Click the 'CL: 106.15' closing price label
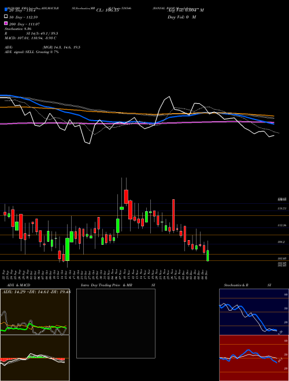Screen dimensions: 289x381 click(108, 10)
